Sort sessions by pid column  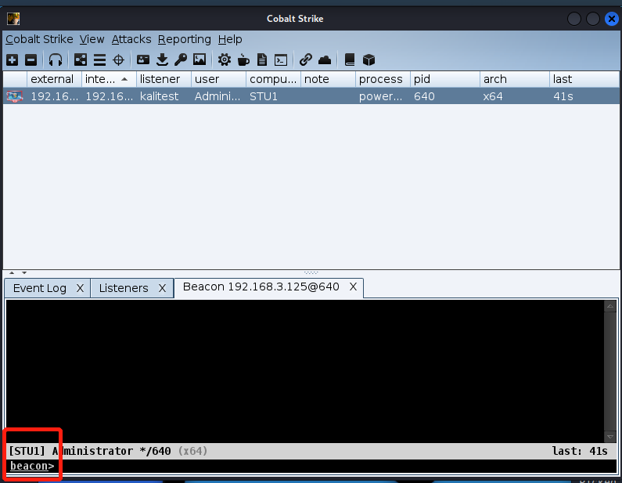coord(445,79)
